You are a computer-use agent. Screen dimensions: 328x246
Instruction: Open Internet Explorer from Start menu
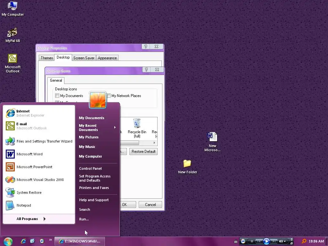39,113
